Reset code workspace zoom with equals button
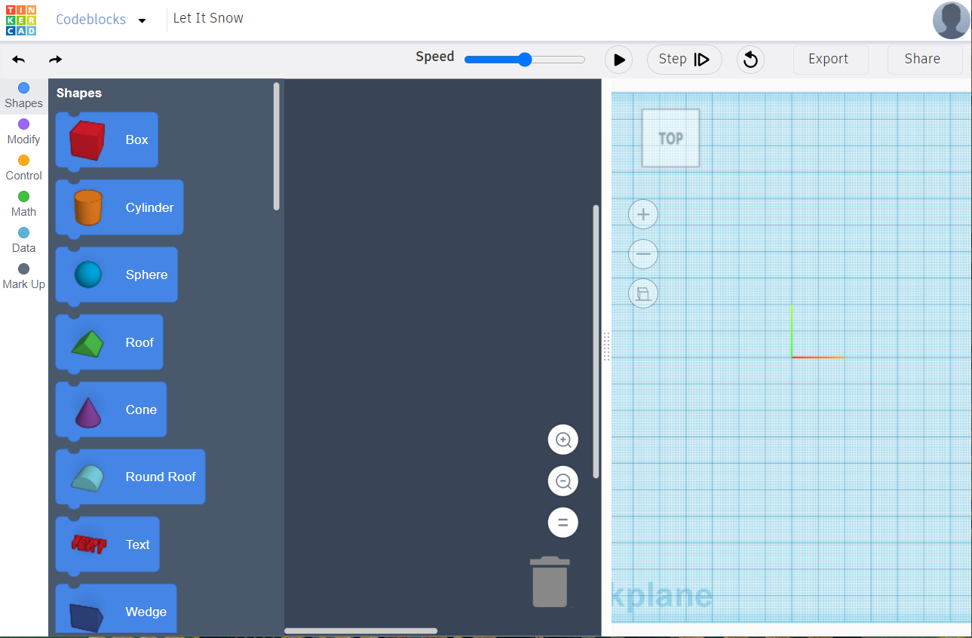Viewport: 972px width, 638px height. (563, 522)
